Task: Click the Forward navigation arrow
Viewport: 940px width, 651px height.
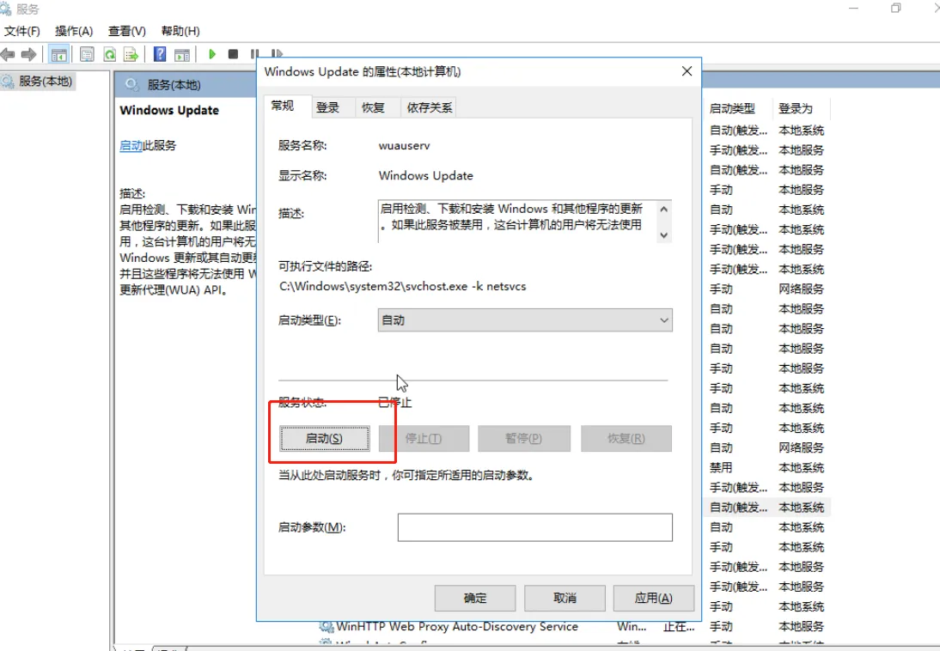Action: pyautogui.click(x=27, y=53)
